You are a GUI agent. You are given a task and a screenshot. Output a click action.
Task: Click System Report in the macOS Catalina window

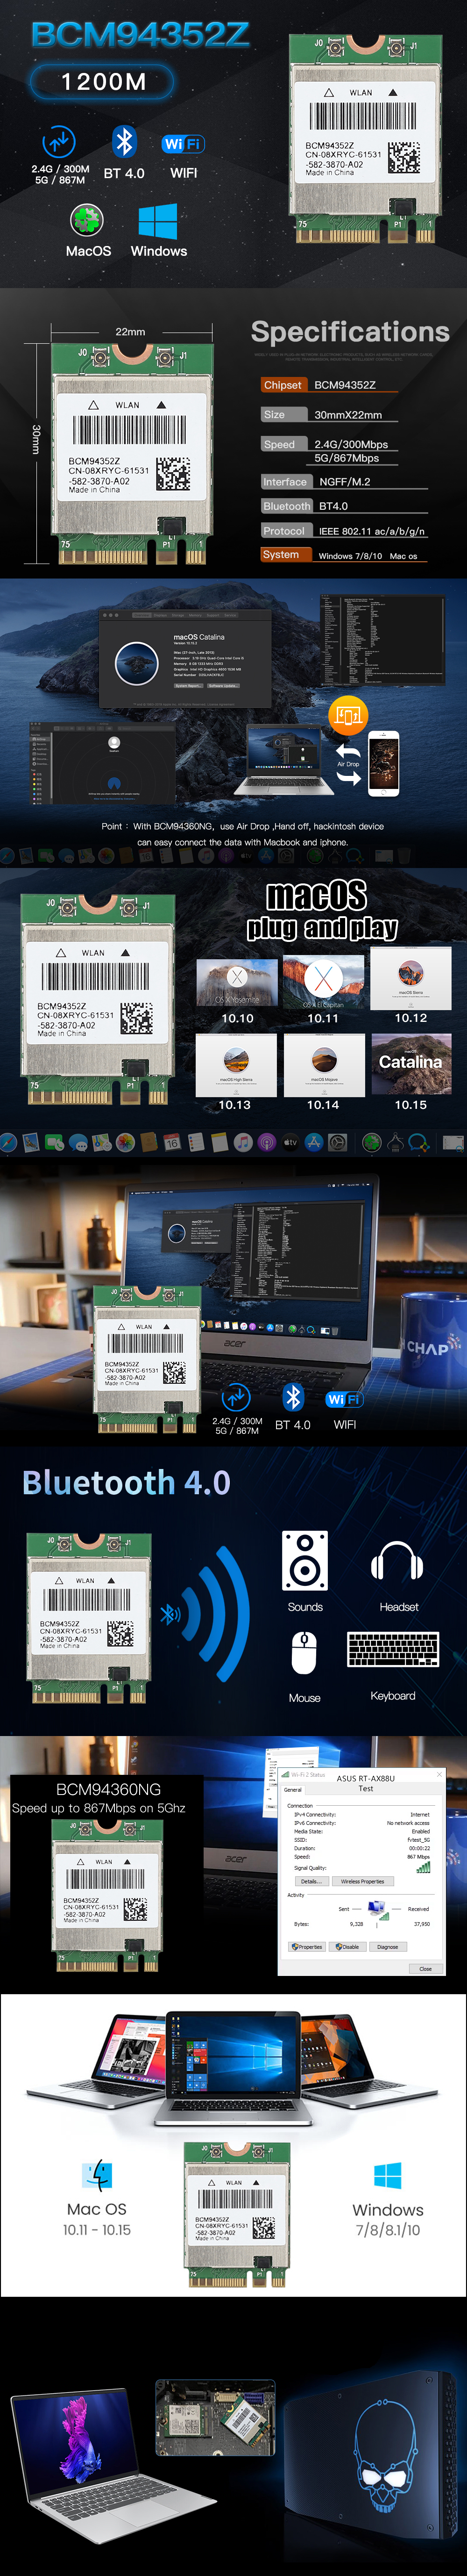(x=188, y=685)
